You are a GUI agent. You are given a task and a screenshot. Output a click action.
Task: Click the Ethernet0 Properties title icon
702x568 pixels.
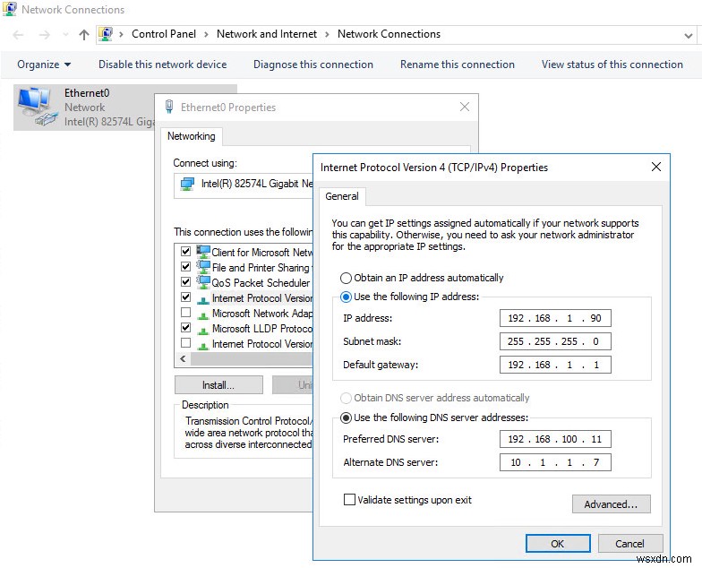169,107
